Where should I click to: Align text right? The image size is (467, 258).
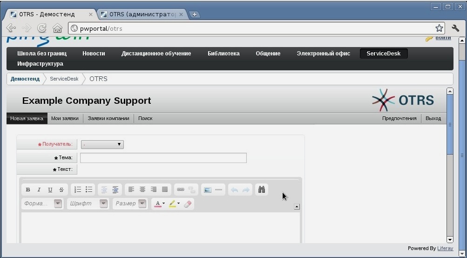click(x=154, y=190)
